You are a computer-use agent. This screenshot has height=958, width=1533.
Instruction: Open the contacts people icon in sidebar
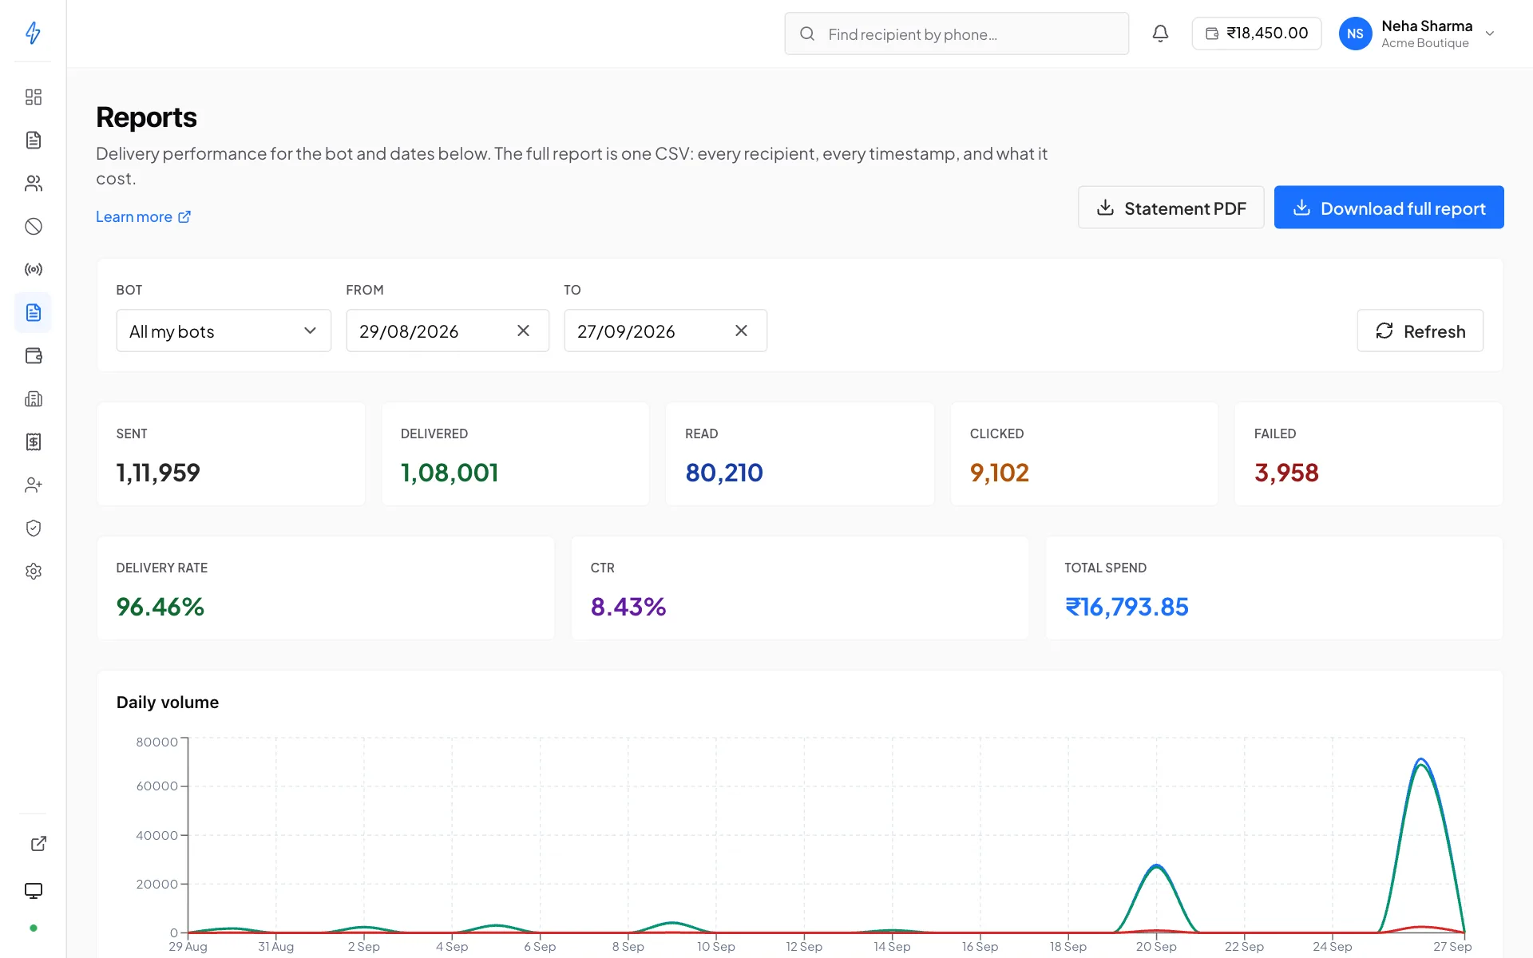(x=33, y=184)
